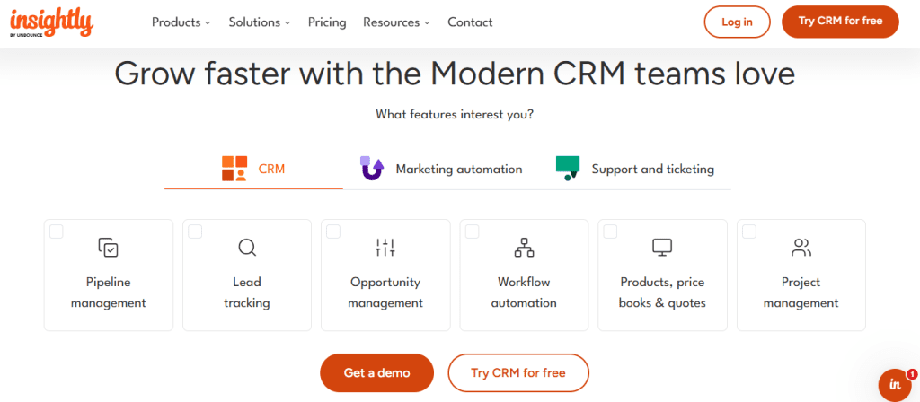The width and height of the screenshot is (920, 402).
Task: Click the Opportunity management sliders icon
Action: [x=385, y=248]
